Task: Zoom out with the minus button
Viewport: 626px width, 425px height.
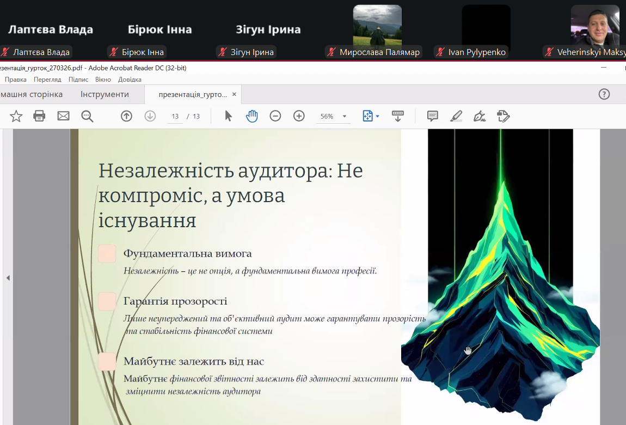Action: 275,116
